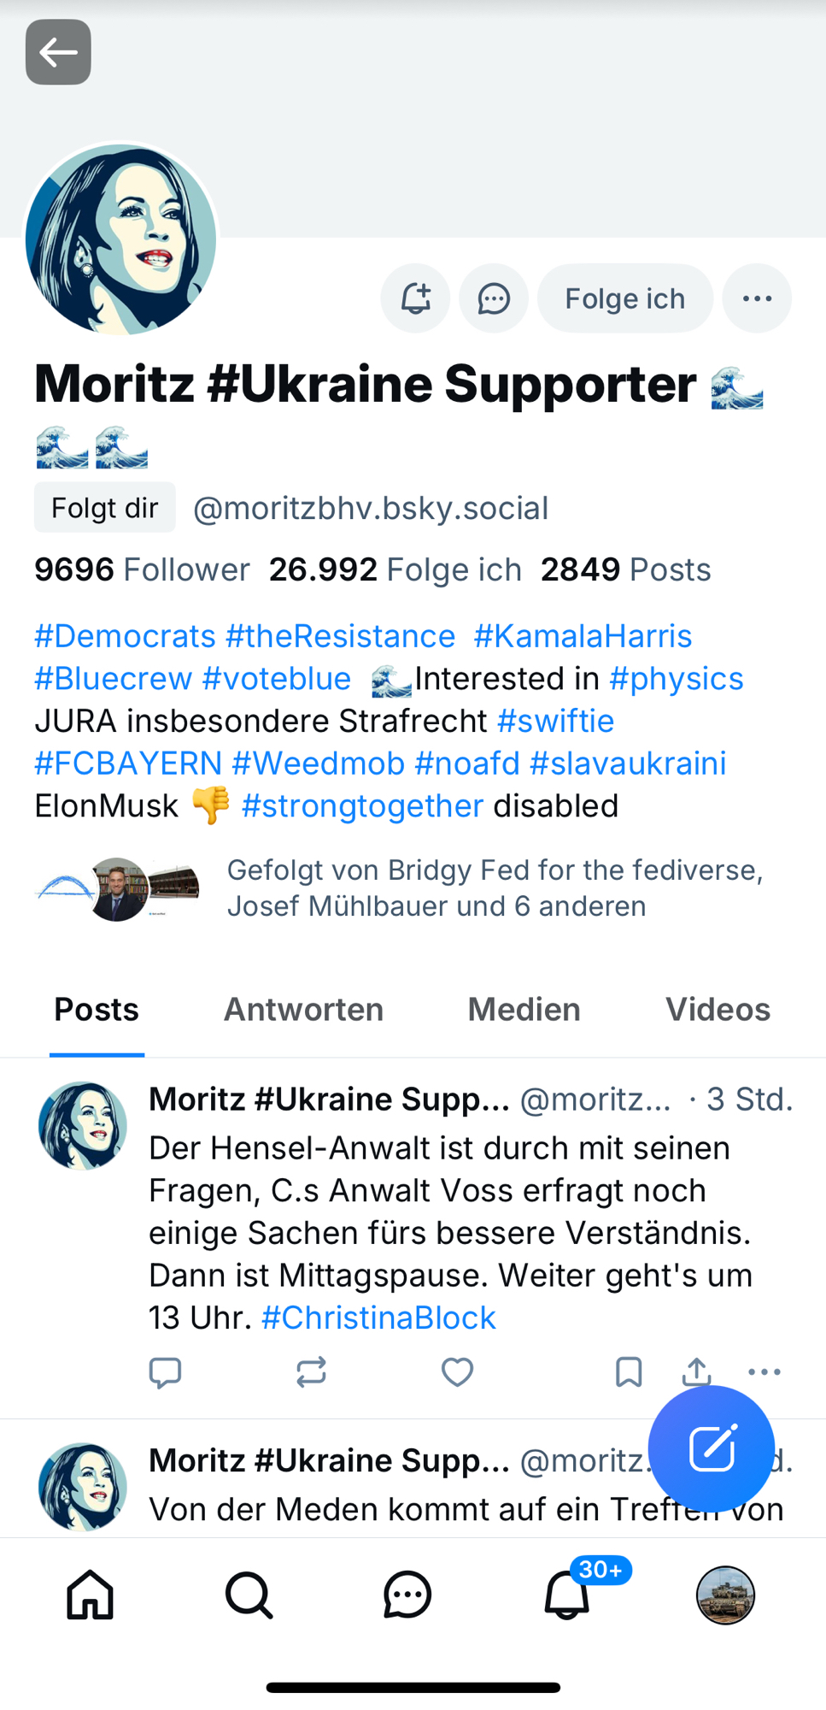Image resolution: width=826 pixels, height=1710 pixels.
Task: Open the #KamalaHarris hashtag link
Action: click(x=583, y=636)
